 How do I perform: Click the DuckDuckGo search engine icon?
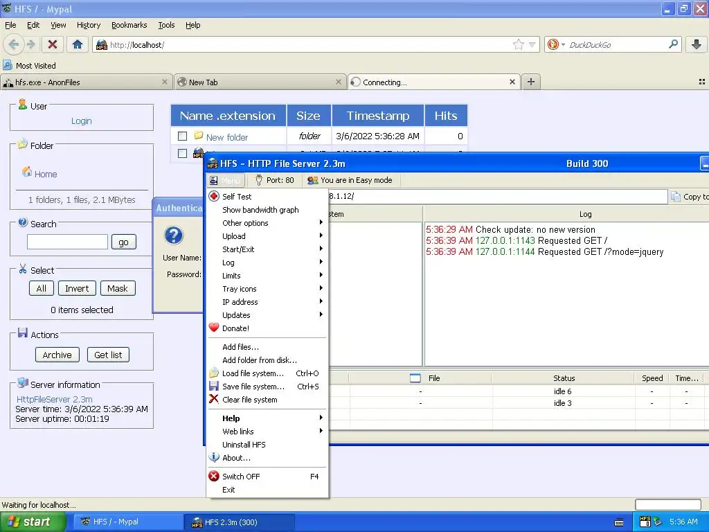pyautogui.click(x=553, y=44)
